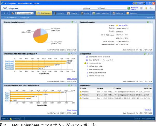
Task: Refresh the System Information panel
Action: coord(148,22)
